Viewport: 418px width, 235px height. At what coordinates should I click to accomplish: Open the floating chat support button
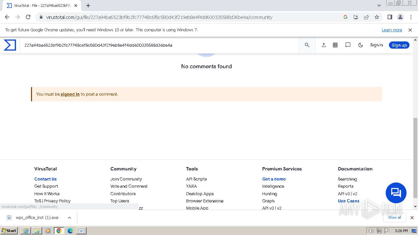click(x=396, y=193)
